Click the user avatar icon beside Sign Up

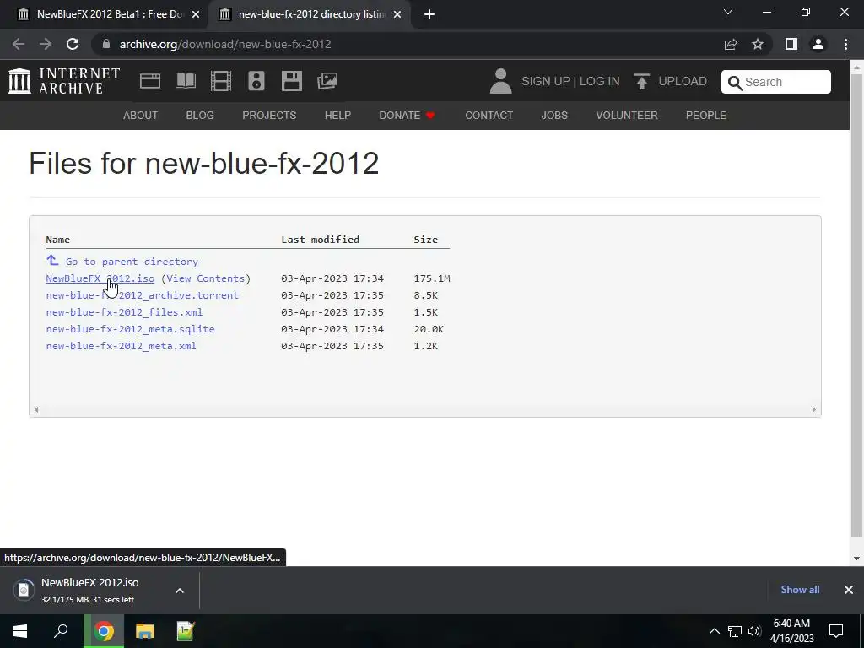(x=500, y=81)
